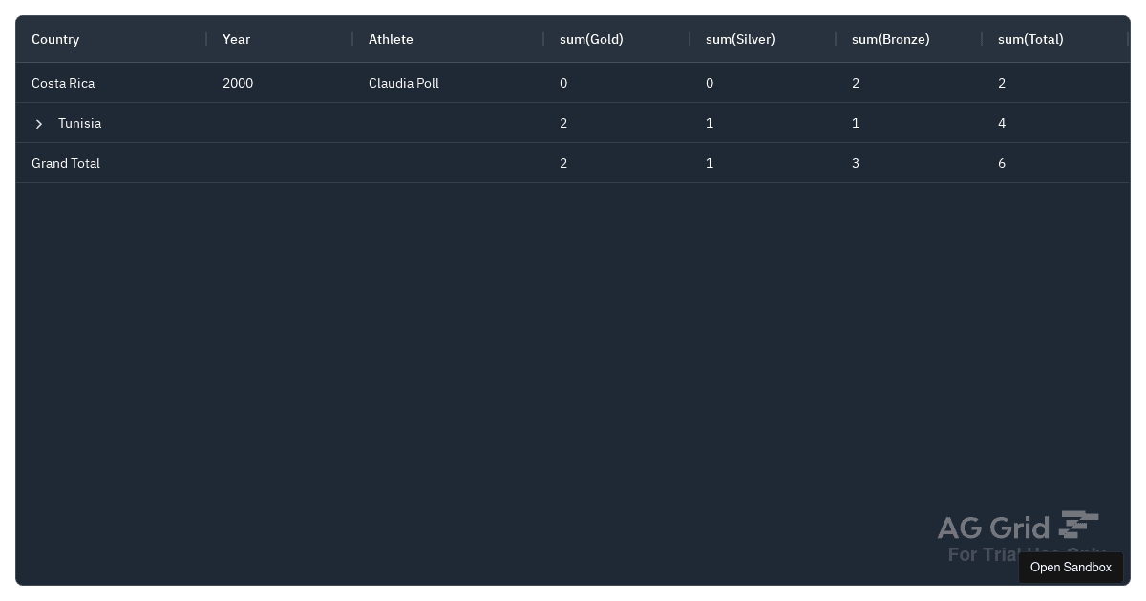Image resolution: width=1146 pixels, height=601 pixels.
Task: Click Tunisia's total medal count of 4
Action: coord(1001,123)
